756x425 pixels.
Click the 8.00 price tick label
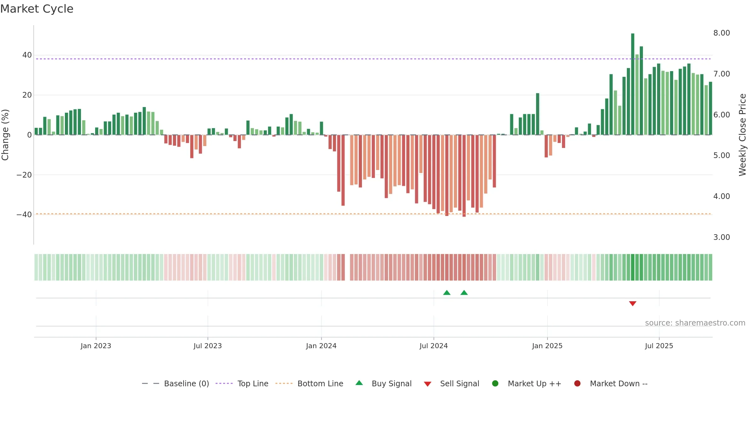(722, 33)
